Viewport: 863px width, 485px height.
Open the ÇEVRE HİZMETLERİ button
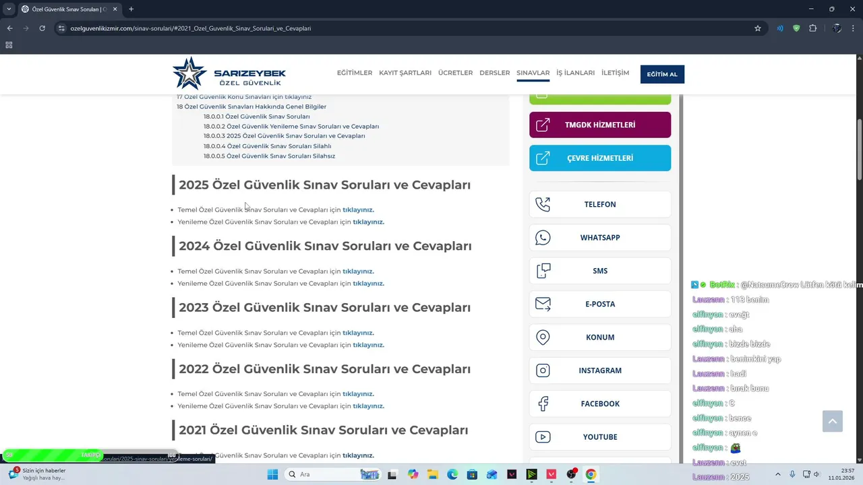[600, 158]
